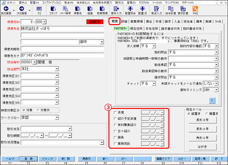Select the 対象外 radio button
Screen dimensions: 228x165
tap(38, 110)
